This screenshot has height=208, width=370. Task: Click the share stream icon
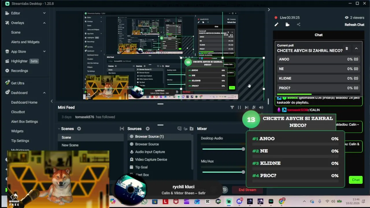click(x=299, y=25)
